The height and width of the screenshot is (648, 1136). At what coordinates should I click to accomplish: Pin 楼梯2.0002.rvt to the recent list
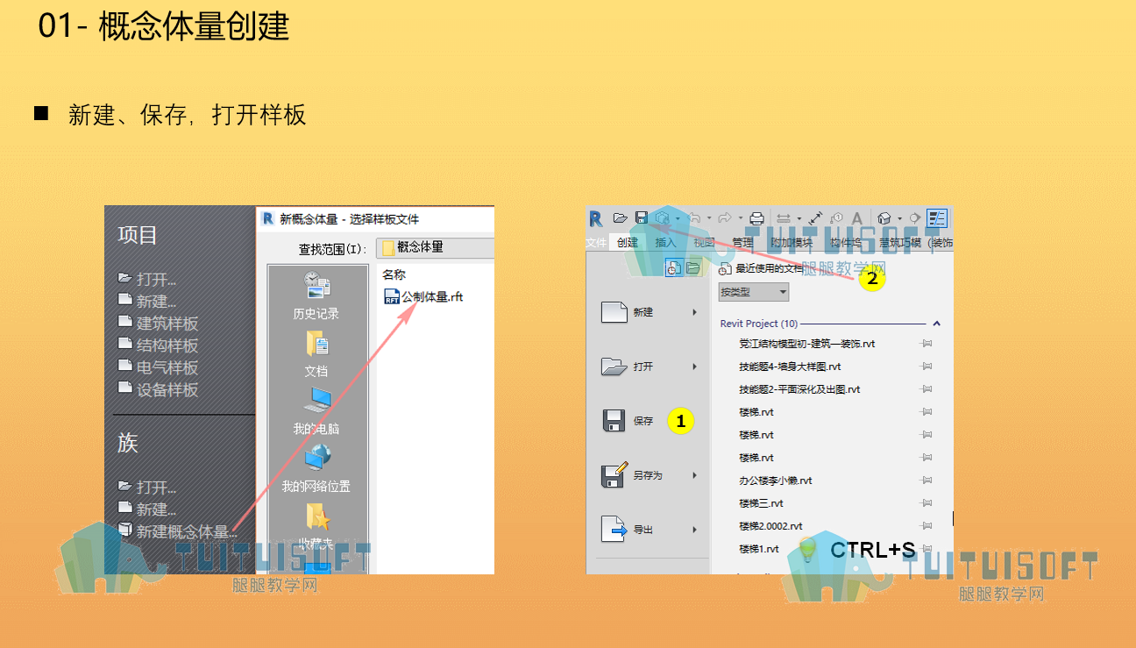pyautogui.click(x=926, y=526)
